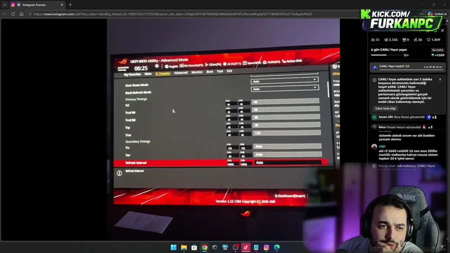
Task: Open hasan.38h Blue Bead gift message
Action: pyautogui.click(x=404, y=117)
